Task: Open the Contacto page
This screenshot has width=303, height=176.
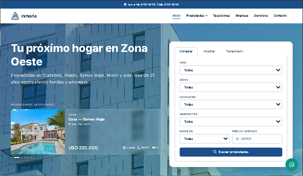Action: [x=280, y=15]
